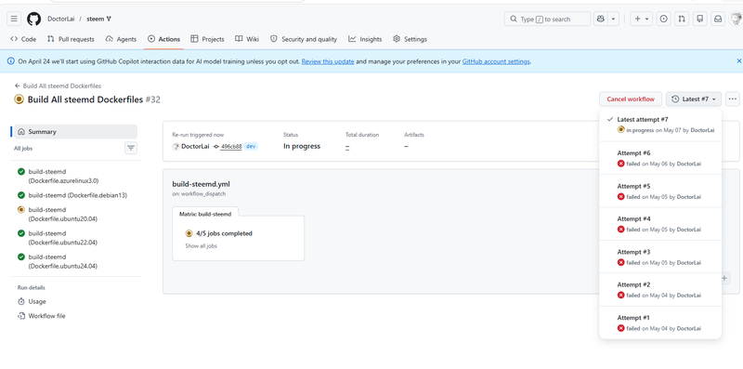
Task: Switch to the Agents tab
Action: (x=121, y=39)
